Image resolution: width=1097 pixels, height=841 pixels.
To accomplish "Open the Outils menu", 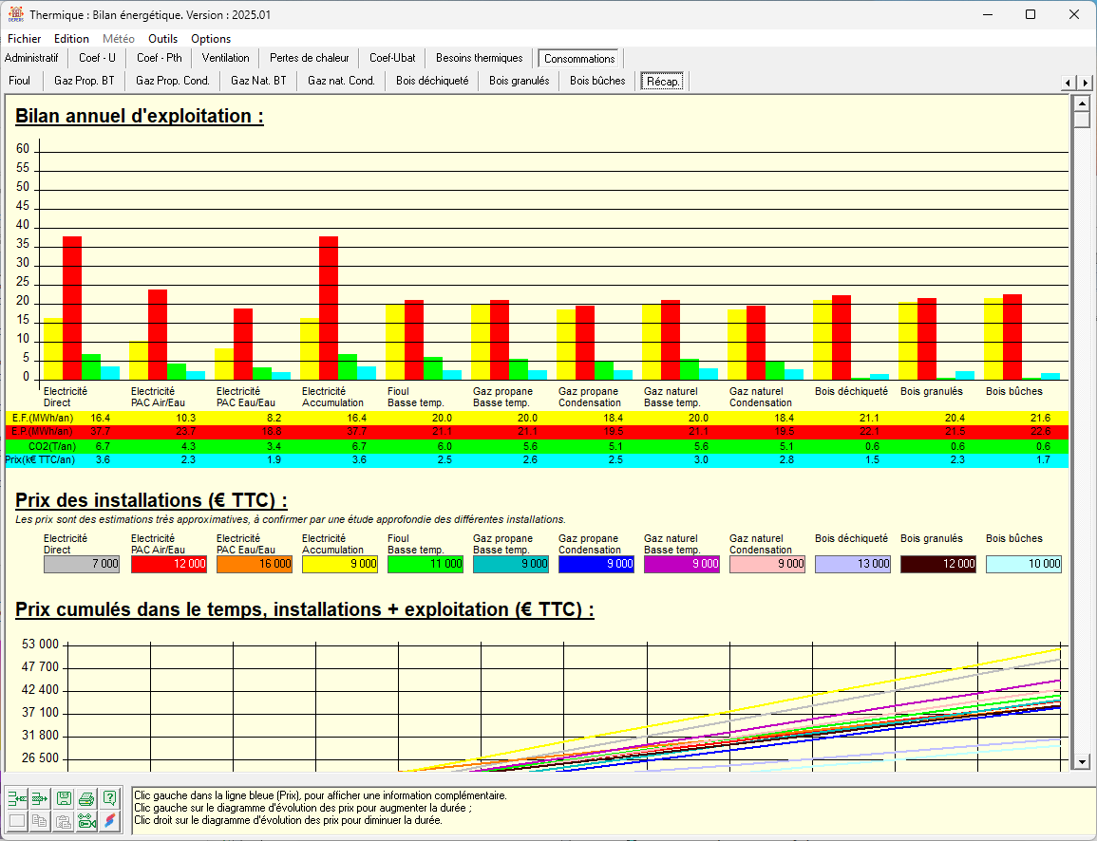I will (162, 39).
